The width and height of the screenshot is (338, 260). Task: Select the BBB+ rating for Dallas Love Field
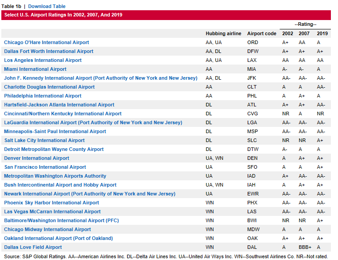tap(305, 247)
